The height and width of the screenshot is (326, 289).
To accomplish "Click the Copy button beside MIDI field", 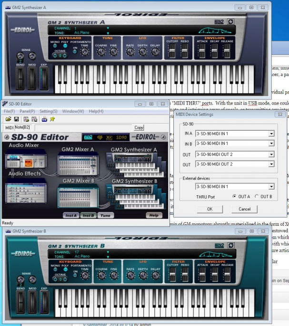I will [x=139, y=127].
